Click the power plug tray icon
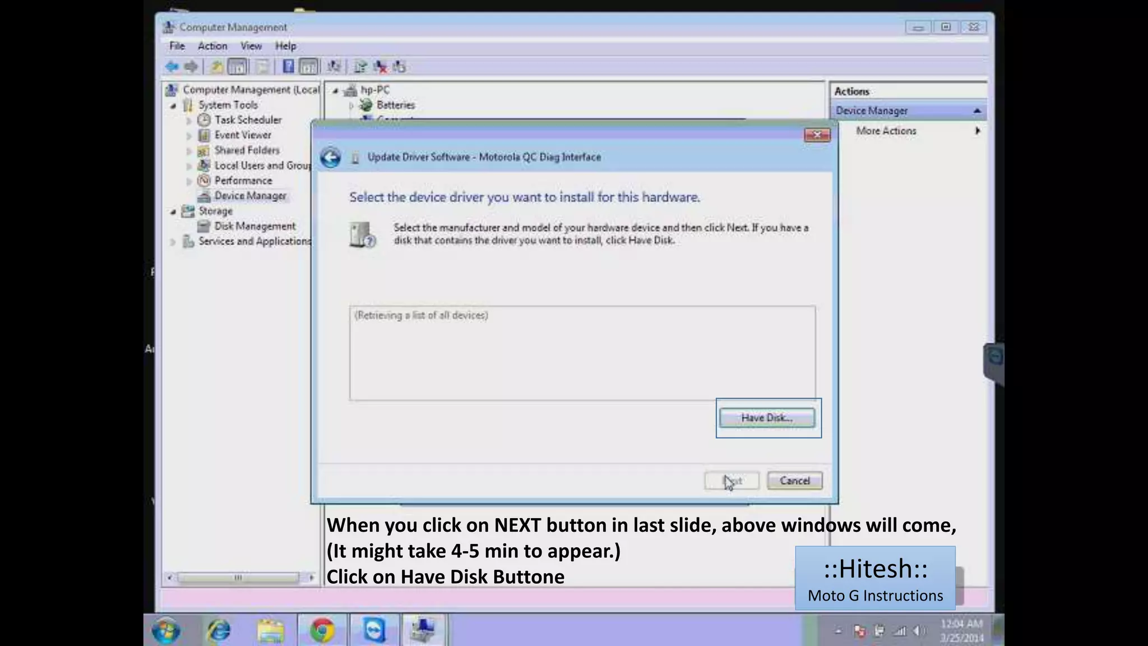This screenshot has height=646, width=1148. coord(879,631)
